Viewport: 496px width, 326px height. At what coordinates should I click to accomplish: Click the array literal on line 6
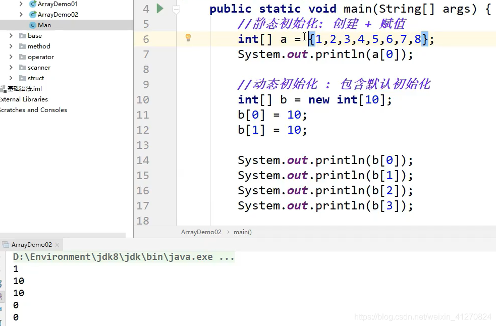tap(368, 39)
